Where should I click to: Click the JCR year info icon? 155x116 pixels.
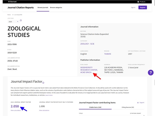[21, 20]
